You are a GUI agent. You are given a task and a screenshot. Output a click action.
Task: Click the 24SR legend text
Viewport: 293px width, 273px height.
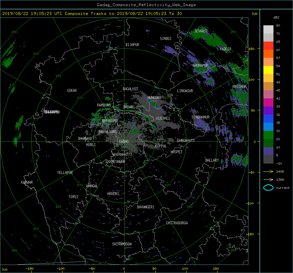coord(280,172)
